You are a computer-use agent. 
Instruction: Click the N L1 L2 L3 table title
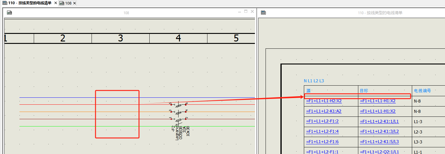click(314, 81)
